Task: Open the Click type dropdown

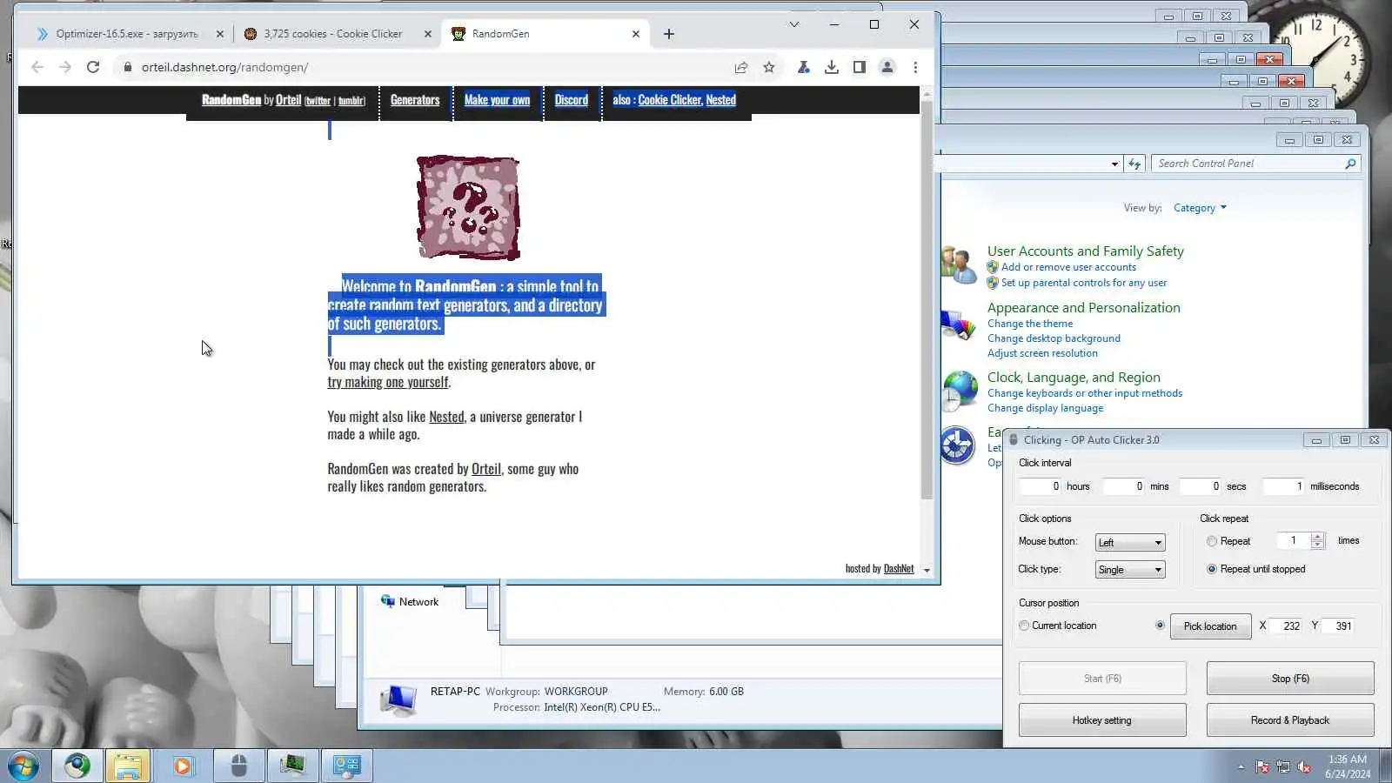Action: point(1130,570)
